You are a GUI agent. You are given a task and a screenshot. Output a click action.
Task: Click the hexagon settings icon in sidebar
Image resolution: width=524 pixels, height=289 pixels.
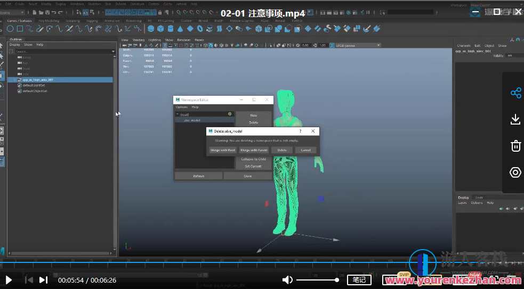coord(515,172)
